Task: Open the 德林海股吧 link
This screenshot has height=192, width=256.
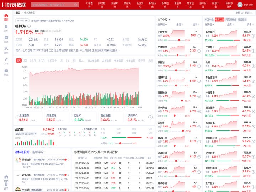Action: (22, 152)
